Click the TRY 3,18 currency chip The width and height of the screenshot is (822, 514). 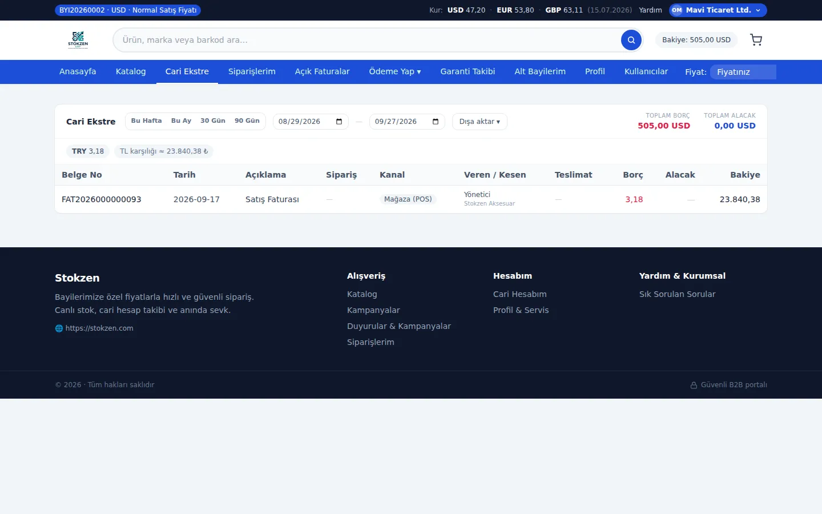click(x=88, y=151)
